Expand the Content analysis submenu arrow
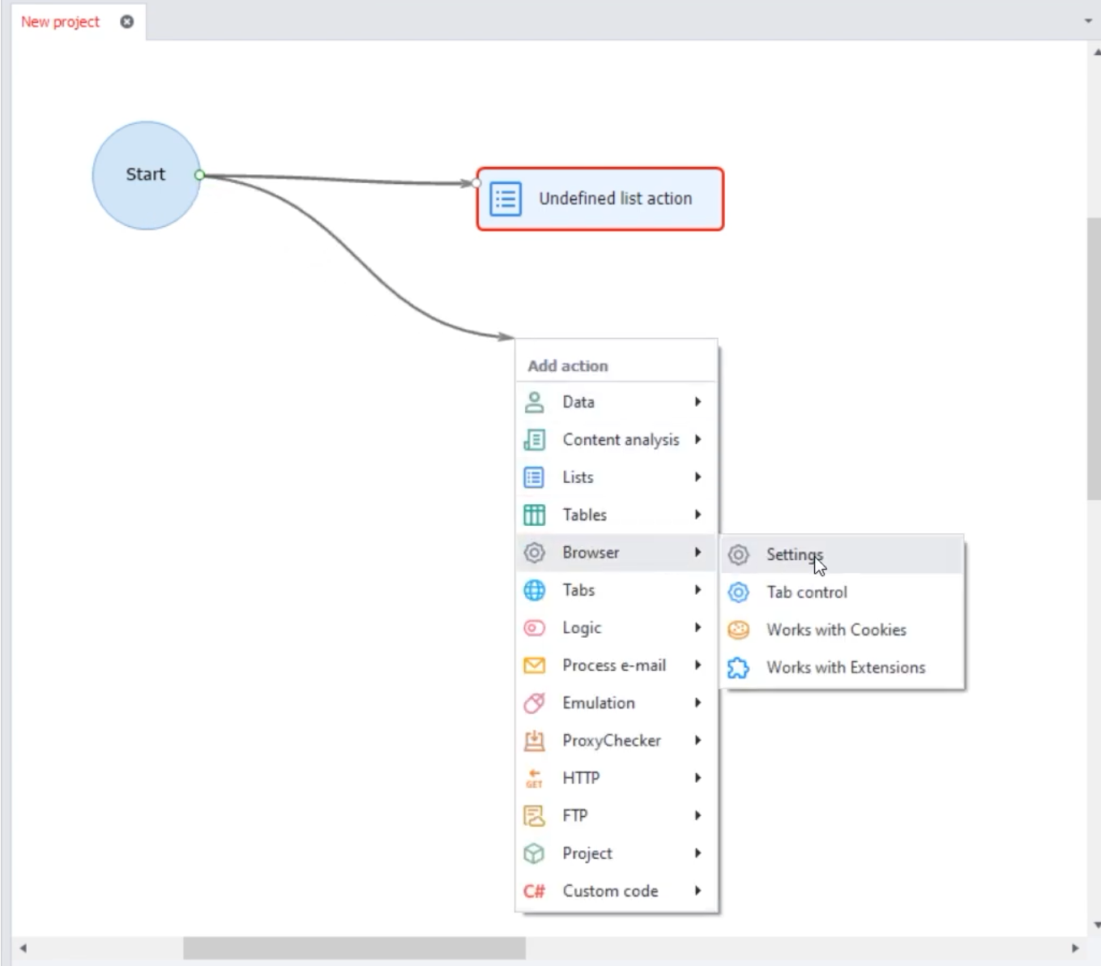This screenshot has height=966, width=1101. tap(698, 439)
